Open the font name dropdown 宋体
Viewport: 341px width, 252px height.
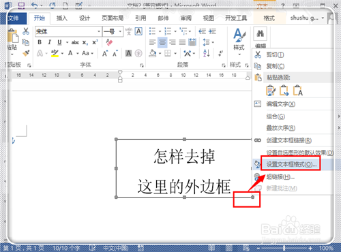[x=99, y=31]
